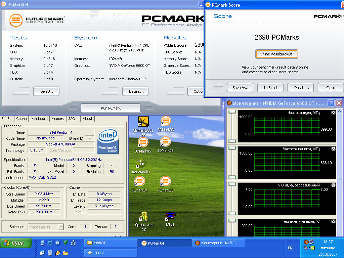This screenshot has width=344, height=258.
Task: Open the 'Ярлык для qip' desktop shortcut
Action: pyautogui.click(x=144, y=221)
